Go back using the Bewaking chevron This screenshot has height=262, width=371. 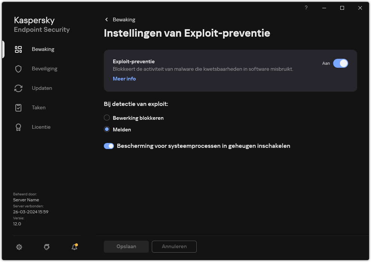[106, 19]
